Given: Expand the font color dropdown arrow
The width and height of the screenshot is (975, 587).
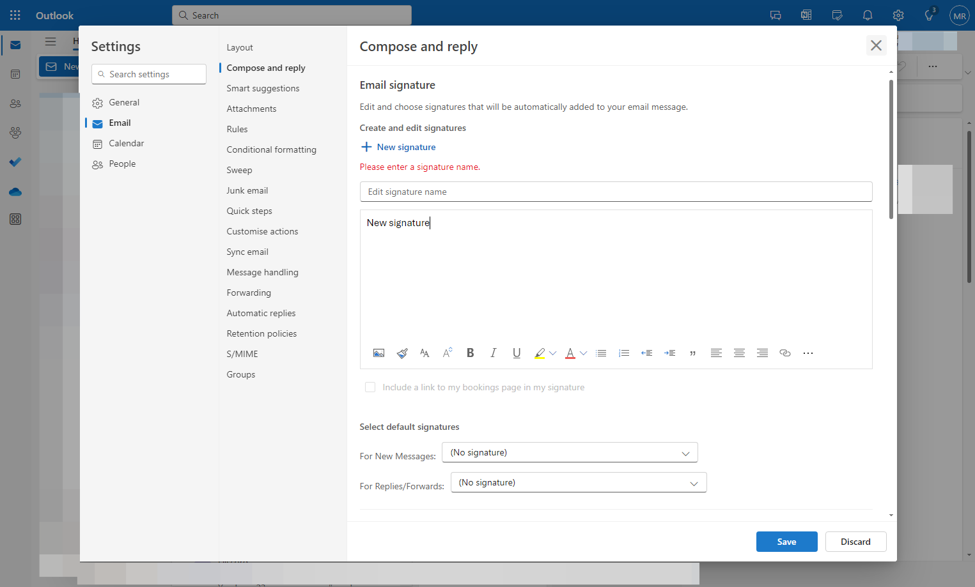Looking at the screenshot, I should pyautogui.click(x=583, y=353).
